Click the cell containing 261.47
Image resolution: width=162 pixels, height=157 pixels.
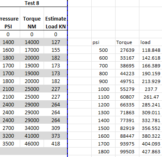pyautogui.click(x=150, y=97)
